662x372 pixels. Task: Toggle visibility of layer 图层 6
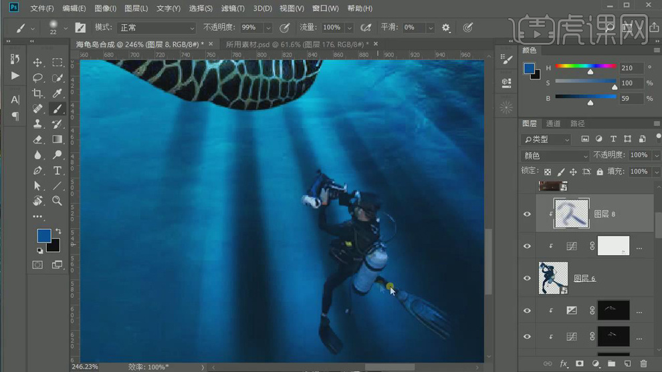coord(527,278)
